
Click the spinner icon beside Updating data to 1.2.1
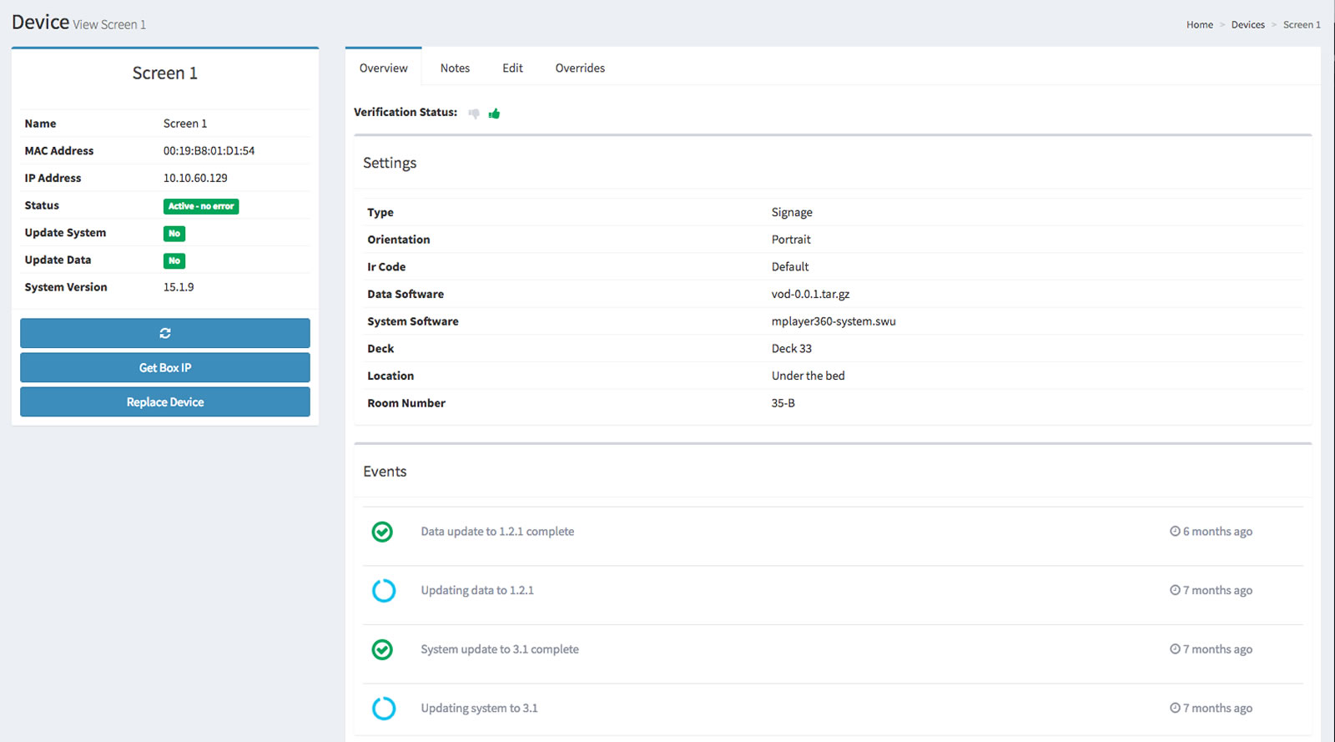pyautogui.click(x=384, y=591)
